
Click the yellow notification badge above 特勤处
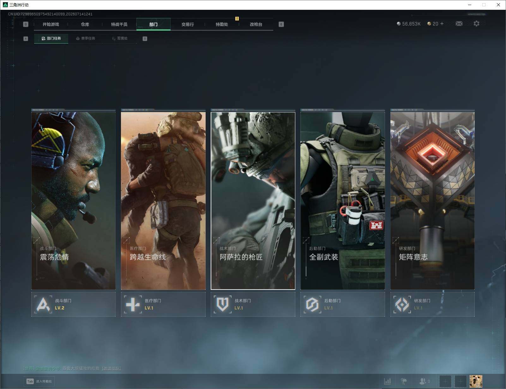coord(237,19)
